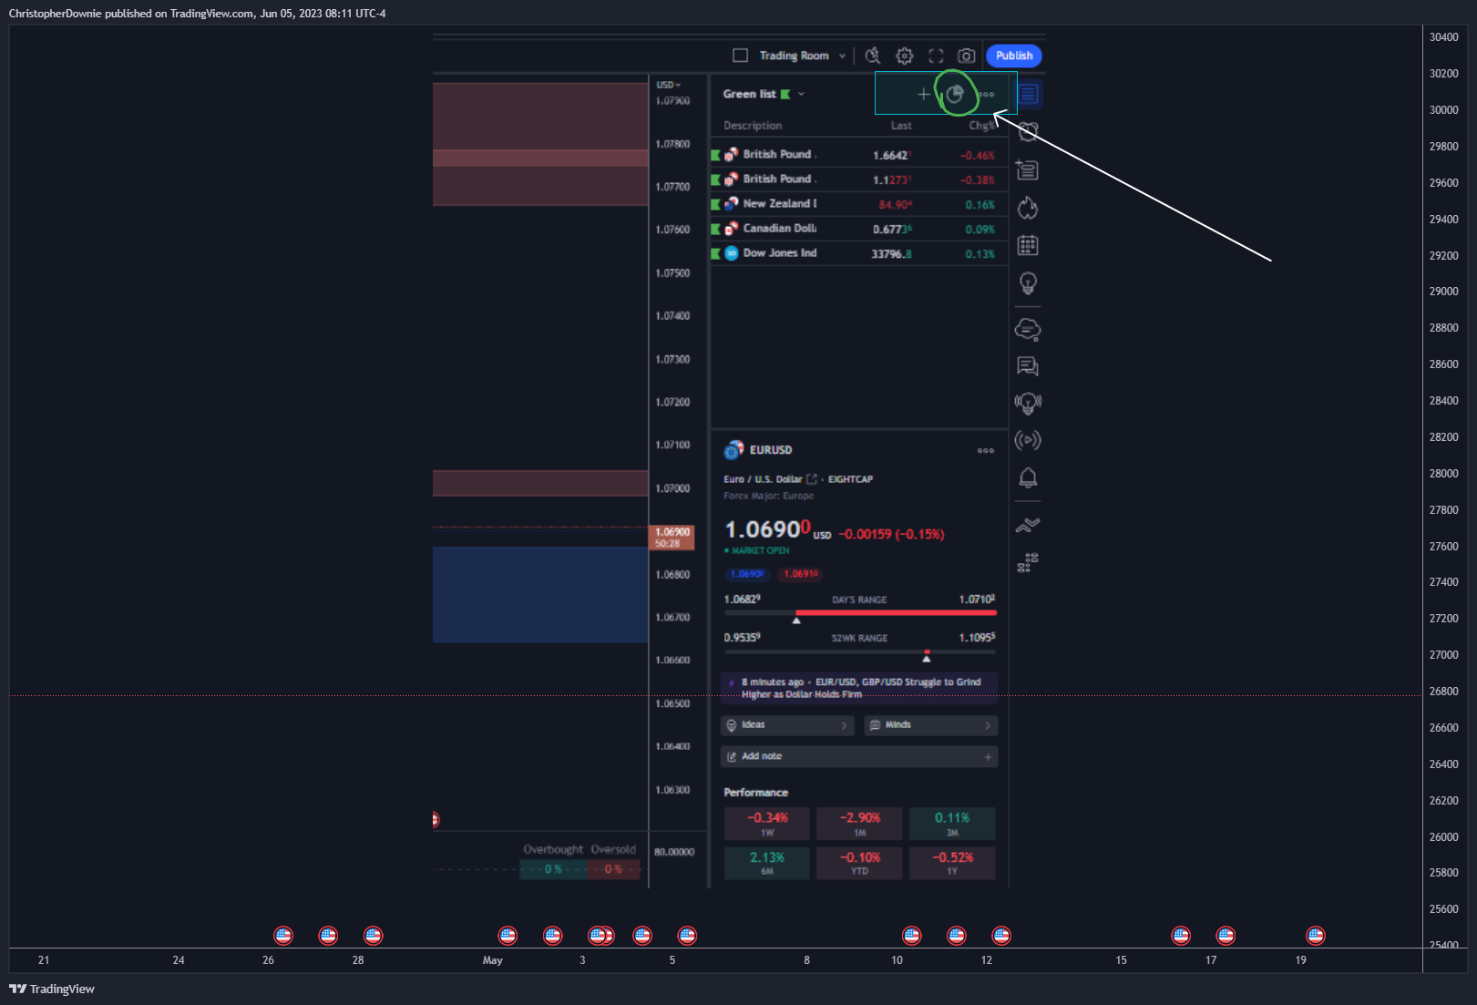1477x1005 pixels.
Task: Toggle green flag on Dow Jones row
Action: pyautogui.click(x=716, y=253)
